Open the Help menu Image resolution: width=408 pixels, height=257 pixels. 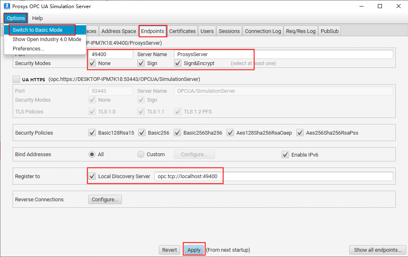tap(37, 18)
